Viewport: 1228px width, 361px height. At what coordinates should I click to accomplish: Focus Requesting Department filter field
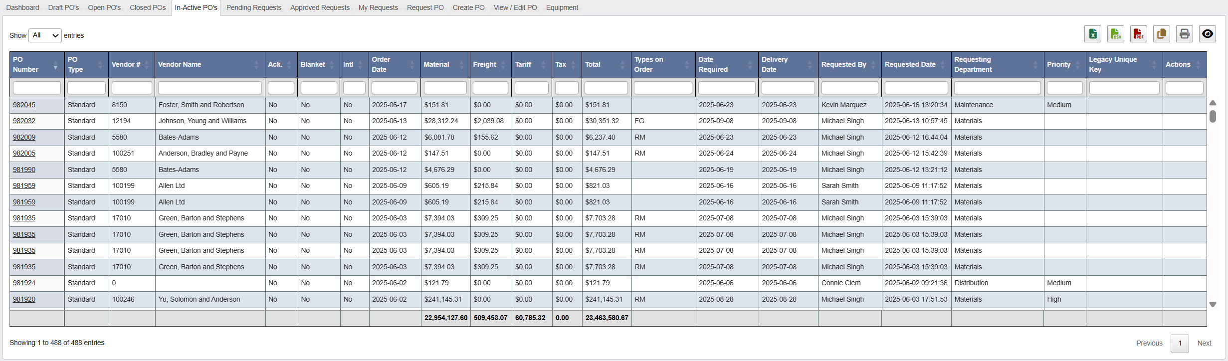pyautogui.click(x=998, y=88)
